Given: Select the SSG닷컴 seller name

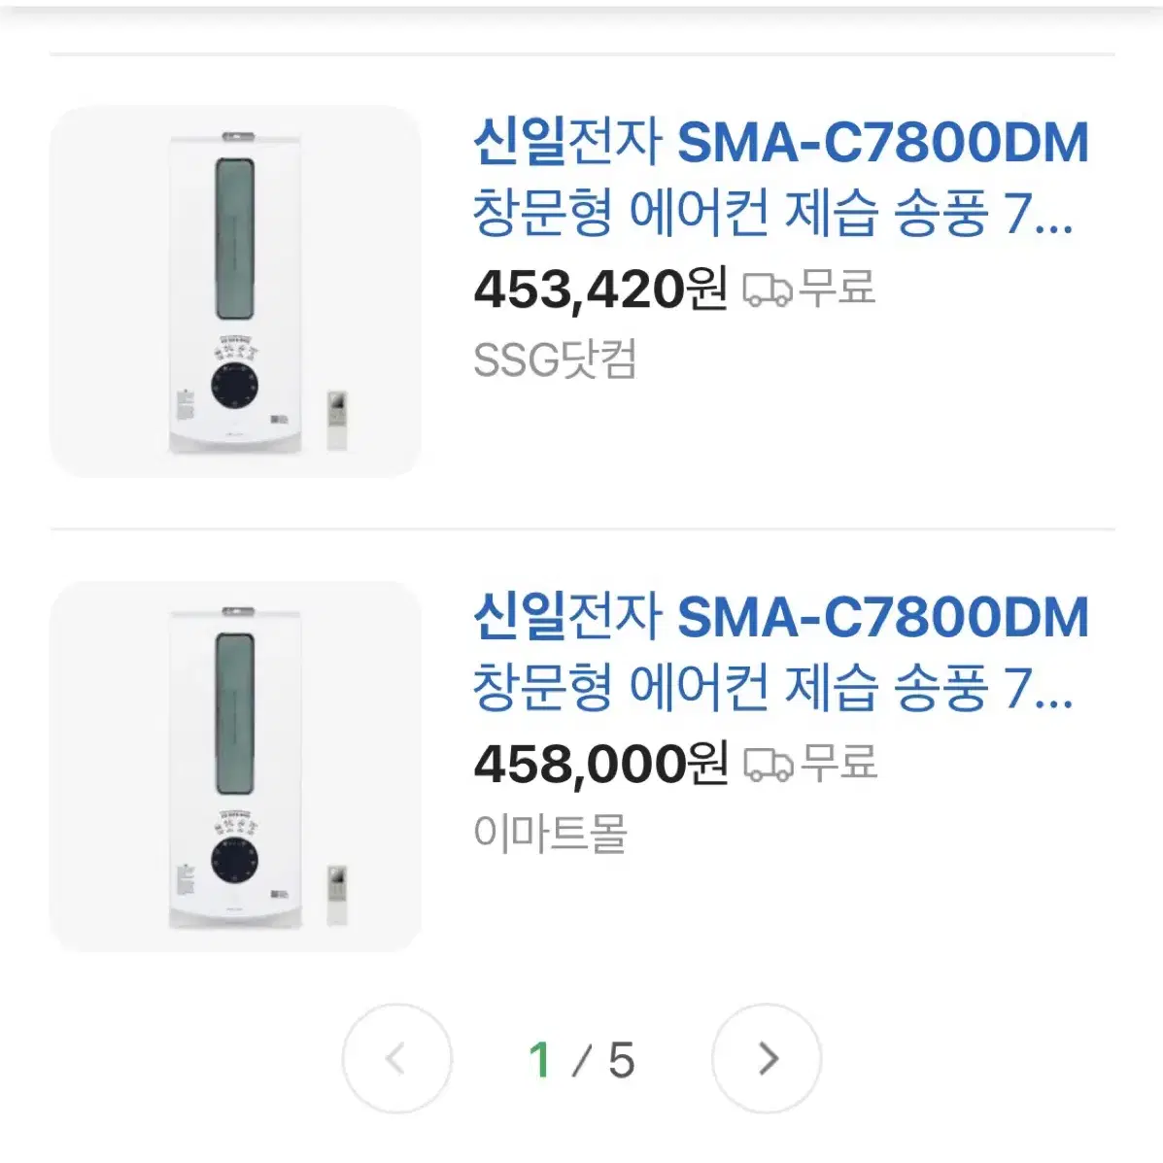Looking at the screenshot, I should 555,360.
